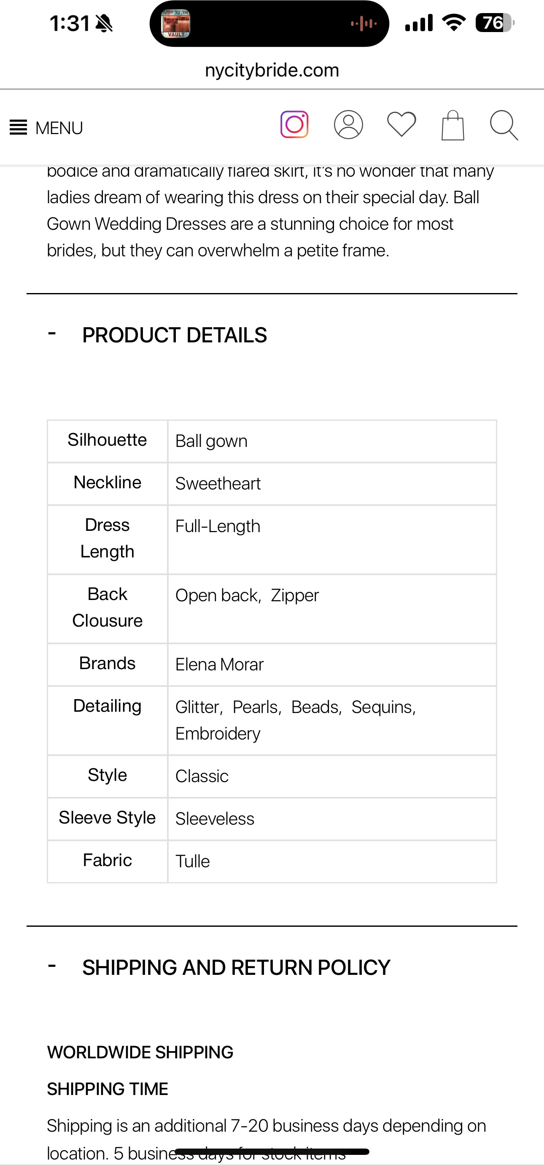This screenshot has width=544, height=1165.
Task: Collapse the Product Details section
Action: click(52, 334)
